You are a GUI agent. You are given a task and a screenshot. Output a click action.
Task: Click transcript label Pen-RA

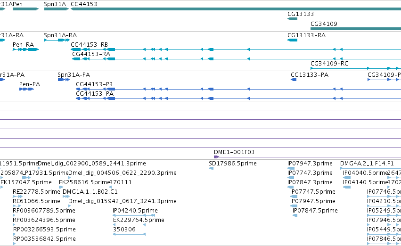tap(23, 45)
